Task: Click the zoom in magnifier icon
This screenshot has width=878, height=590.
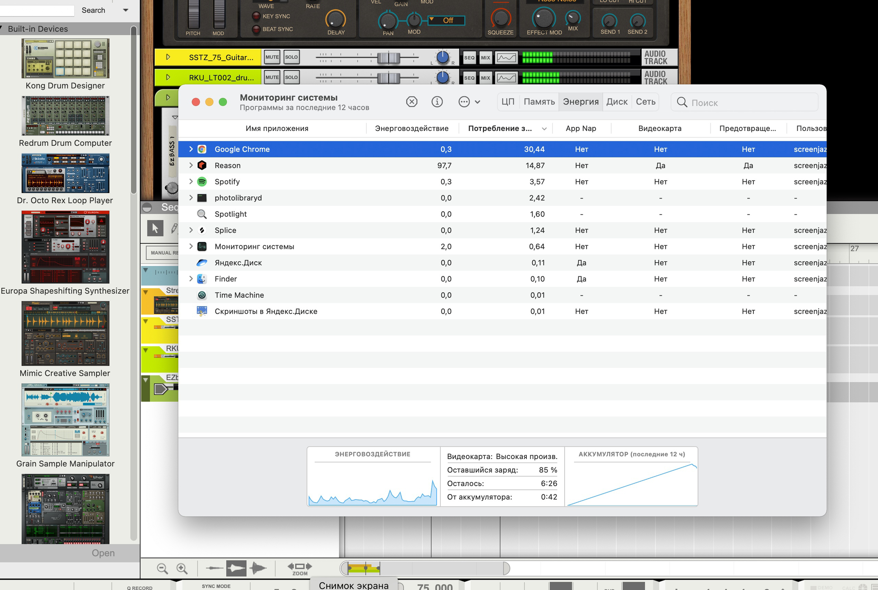Action: click(182, 568)
